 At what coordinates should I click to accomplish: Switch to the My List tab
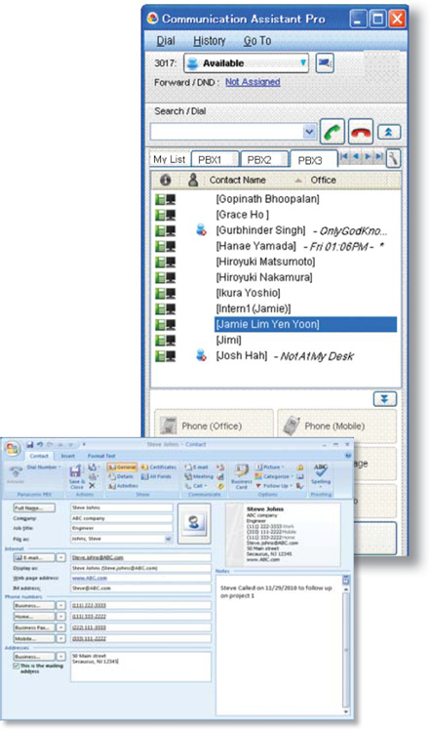[170, 159]
